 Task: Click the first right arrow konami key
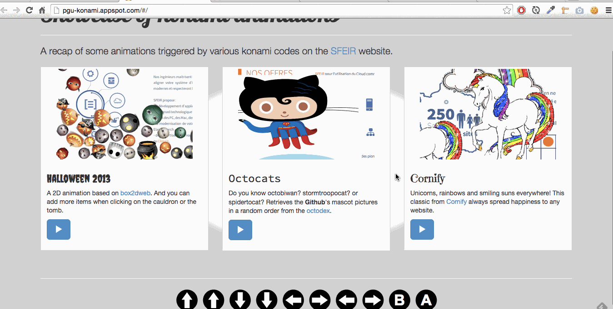pyautogui.click(x=320, y=300)
